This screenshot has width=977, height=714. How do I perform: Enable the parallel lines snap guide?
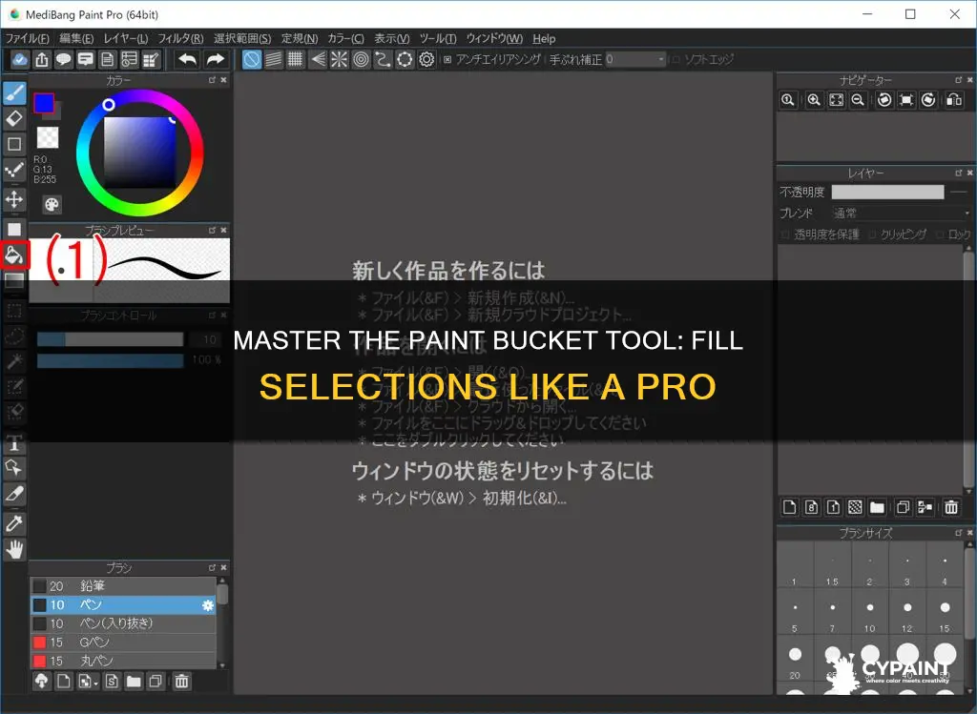274,60
